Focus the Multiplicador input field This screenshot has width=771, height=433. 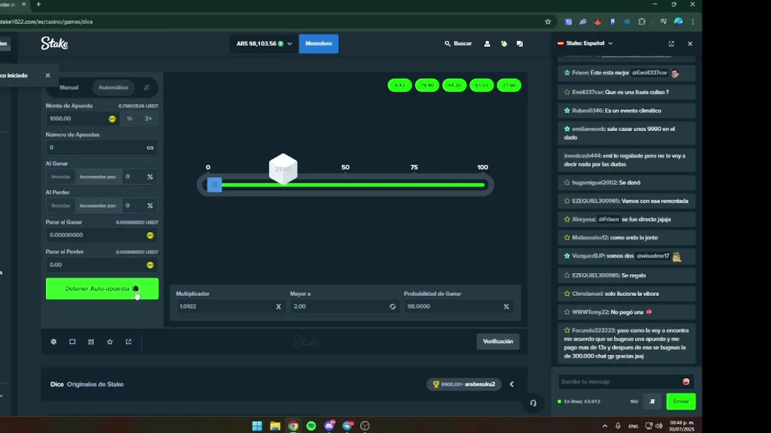[230, 307]
